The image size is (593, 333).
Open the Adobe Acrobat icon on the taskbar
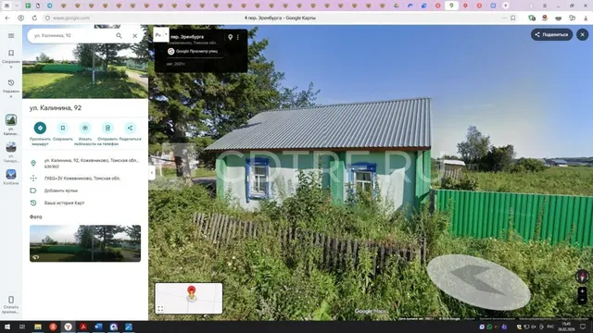[x=83, y=327]
